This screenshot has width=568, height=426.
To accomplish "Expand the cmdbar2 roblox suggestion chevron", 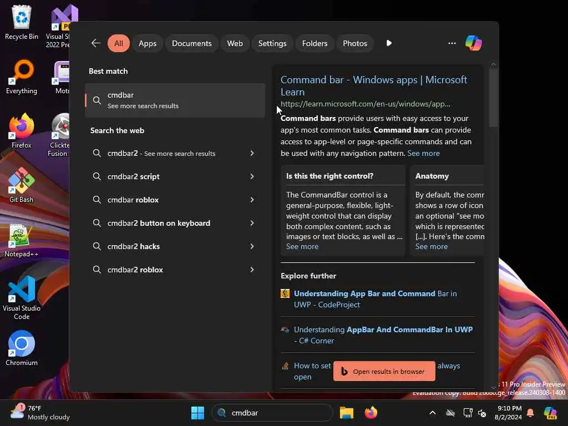I will [252, 270].
